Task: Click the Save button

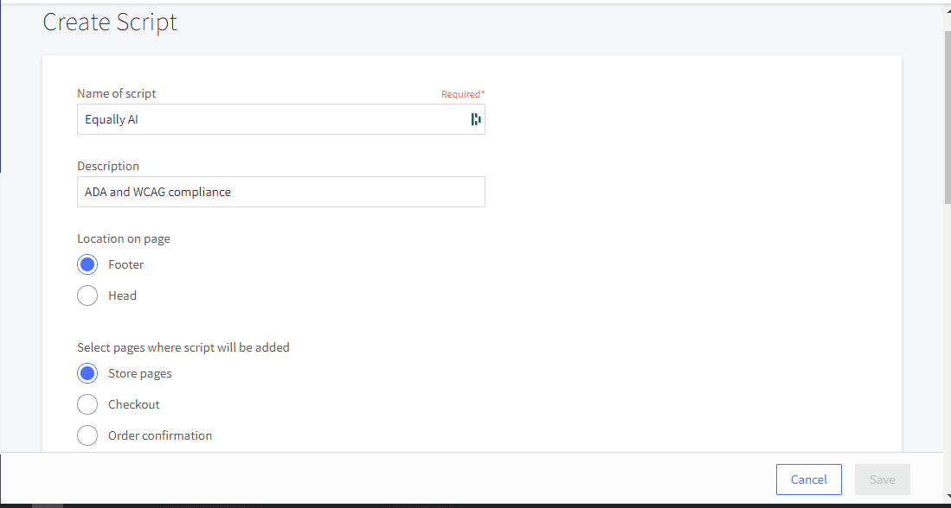Action: (882, 479)
